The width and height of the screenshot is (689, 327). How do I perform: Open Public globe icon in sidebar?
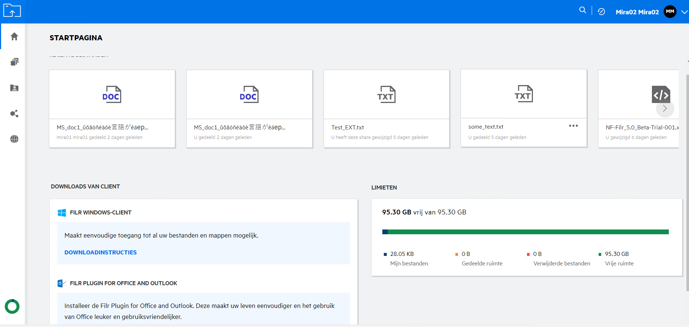(x=14, y=139)
